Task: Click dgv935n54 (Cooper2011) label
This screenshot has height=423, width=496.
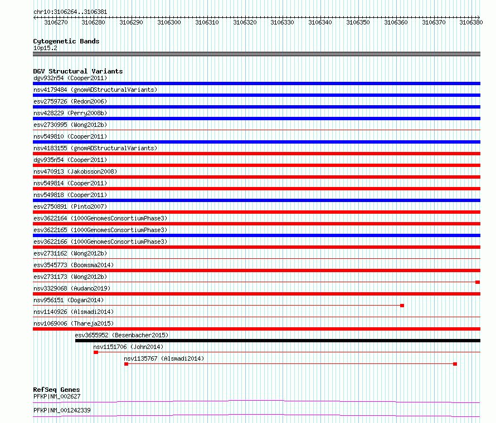Action: click(x=70, y=160)
